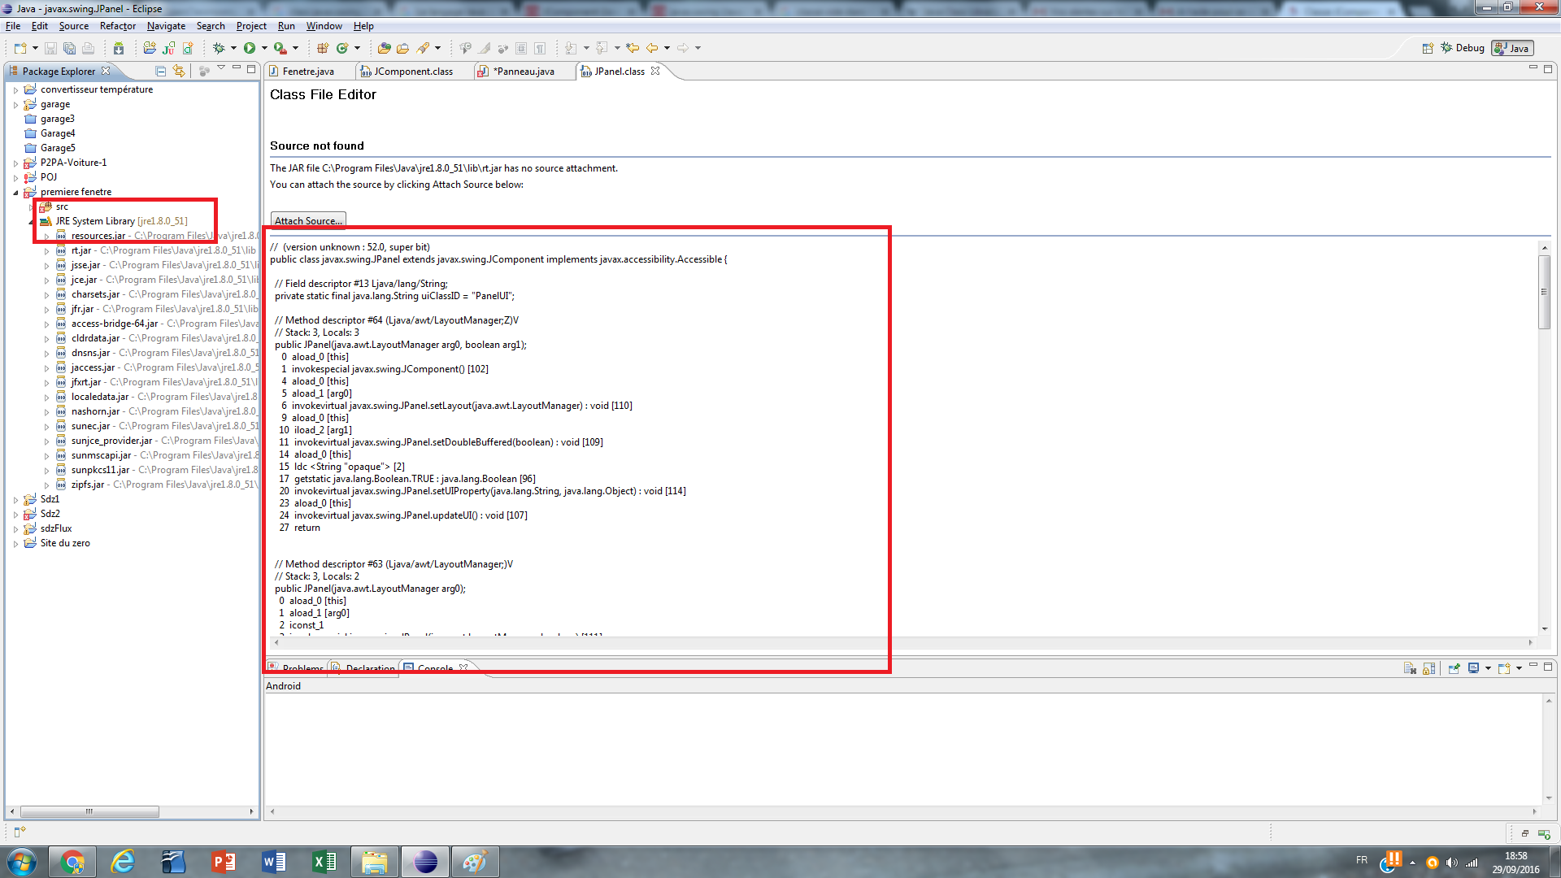Viewport: 1561px width, 878px height.
Task: Switch to JComponent.class editor tab
Action: pyautogui.click(x=413, y=72)
